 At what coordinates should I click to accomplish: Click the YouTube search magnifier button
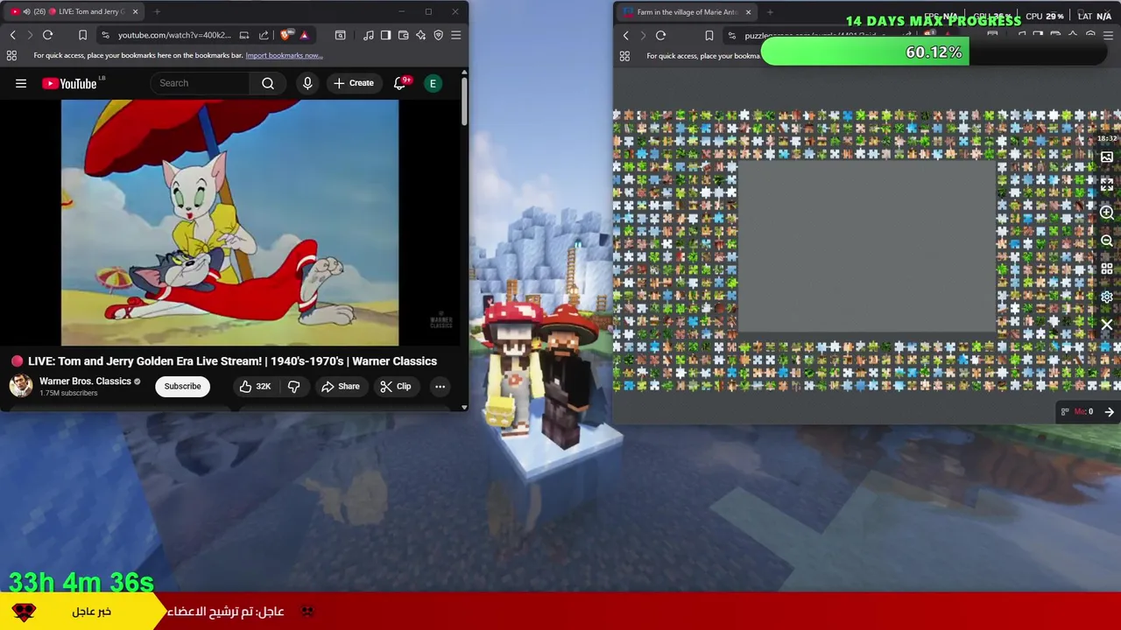[x=268, y=83]
